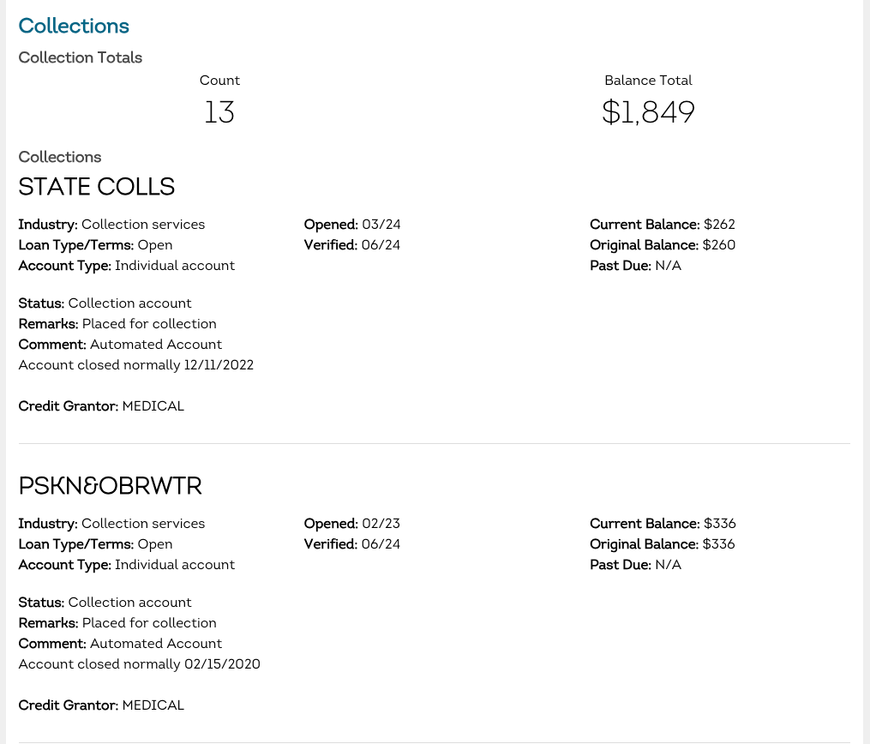
Task: Click the Opened 03/24 date
Action: pos(352,225)
